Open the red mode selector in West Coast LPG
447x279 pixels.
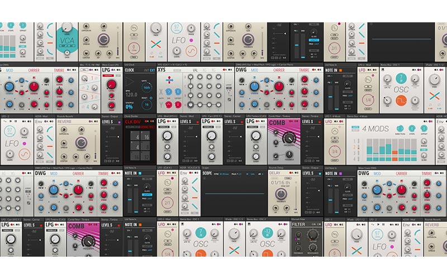(x=108, y=76)
